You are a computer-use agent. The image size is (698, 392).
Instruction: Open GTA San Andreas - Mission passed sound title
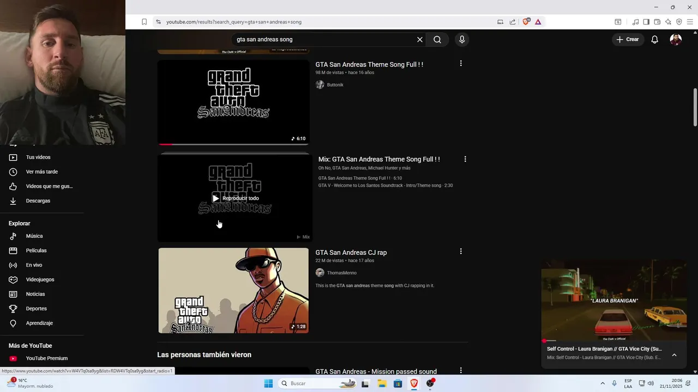(x=376, y=371)
